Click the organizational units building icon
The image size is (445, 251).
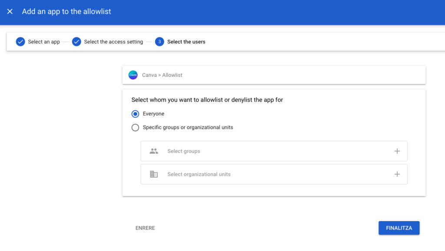153,174
